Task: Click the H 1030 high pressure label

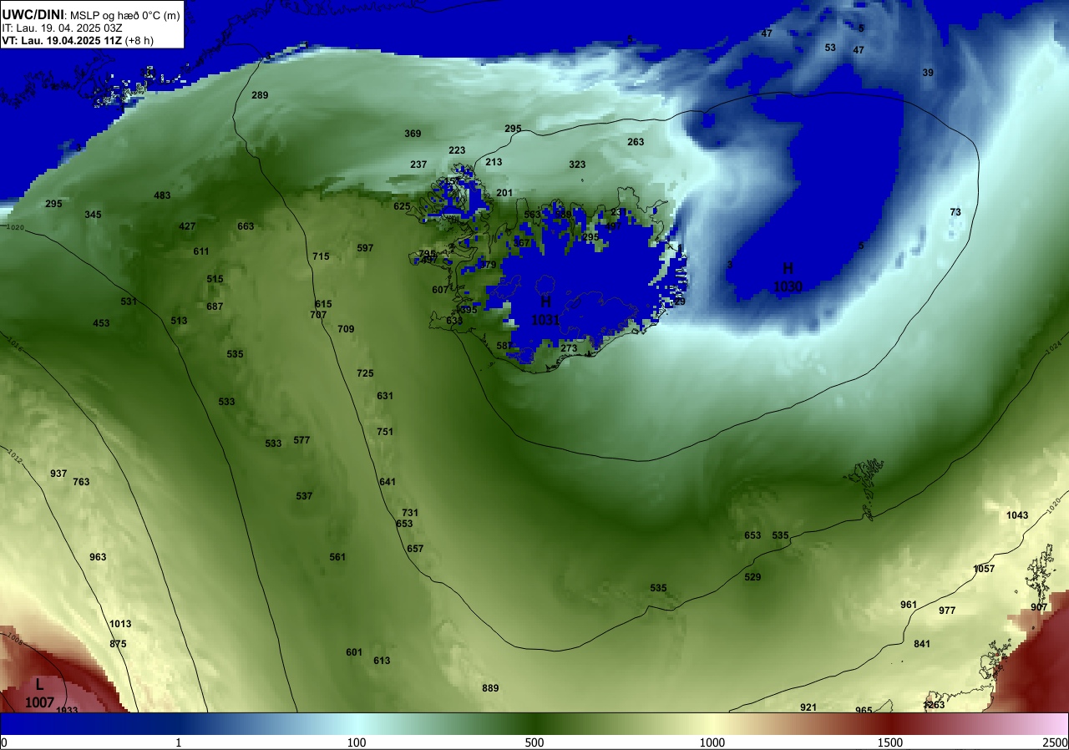Action: [788, 277]
